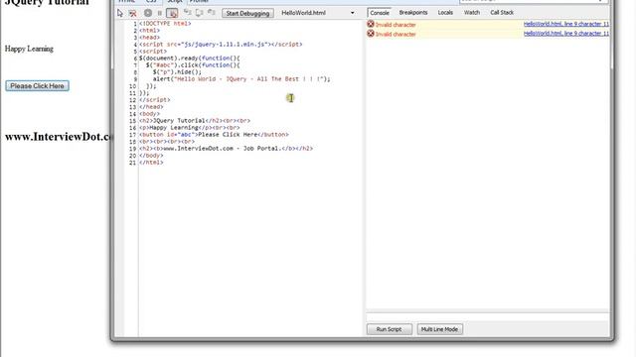The width and height of the screenshot is (636, 357).
Task: Click line 15 JQuery Tutorial h2 code
Action: (195, 121)
